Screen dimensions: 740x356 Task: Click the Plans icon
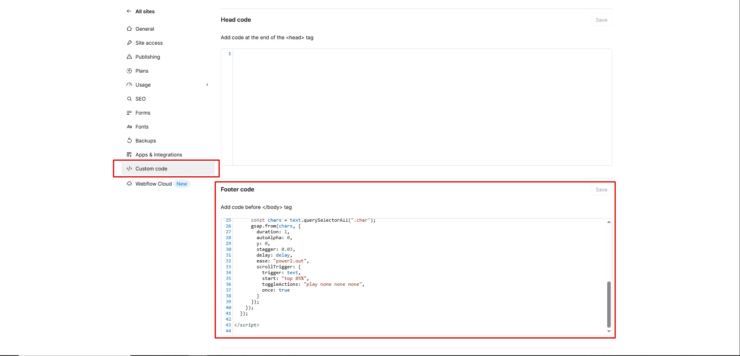[x=129, y=71]
